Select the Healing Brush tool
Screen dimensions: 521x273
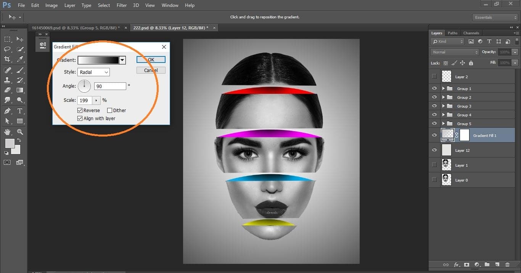point(8,69)
